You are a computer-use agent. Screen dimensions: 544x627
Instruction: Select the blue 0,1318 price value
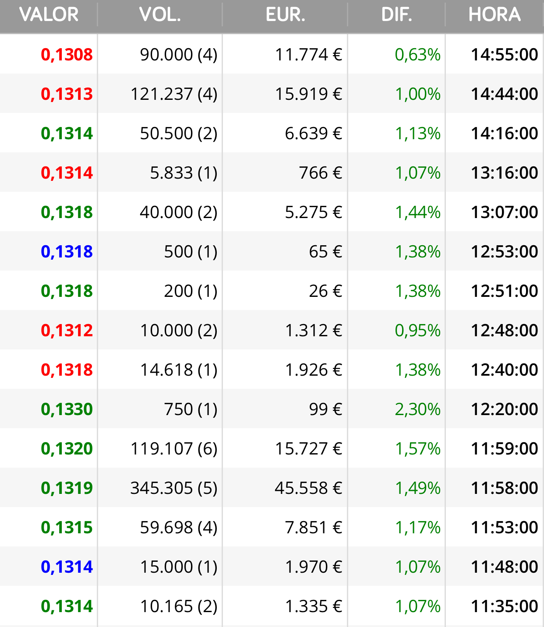(x=67, y=252)
